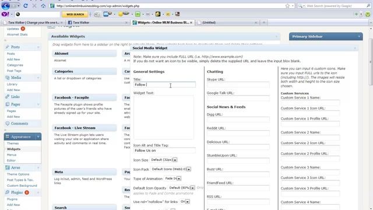Click the Plugins plug icon in sidebar
This screenshot has height=210, width=373.
click(8, 192)
